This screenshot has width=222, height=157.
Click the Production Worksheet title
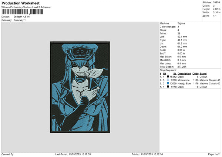[20, 3]
